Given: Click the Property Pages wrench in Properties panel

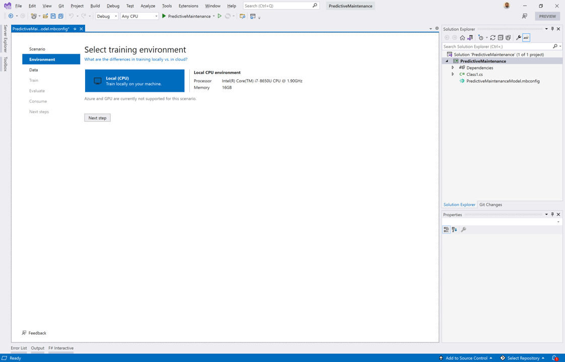Looking at the screenshot, I should click(x=463, y=229).
